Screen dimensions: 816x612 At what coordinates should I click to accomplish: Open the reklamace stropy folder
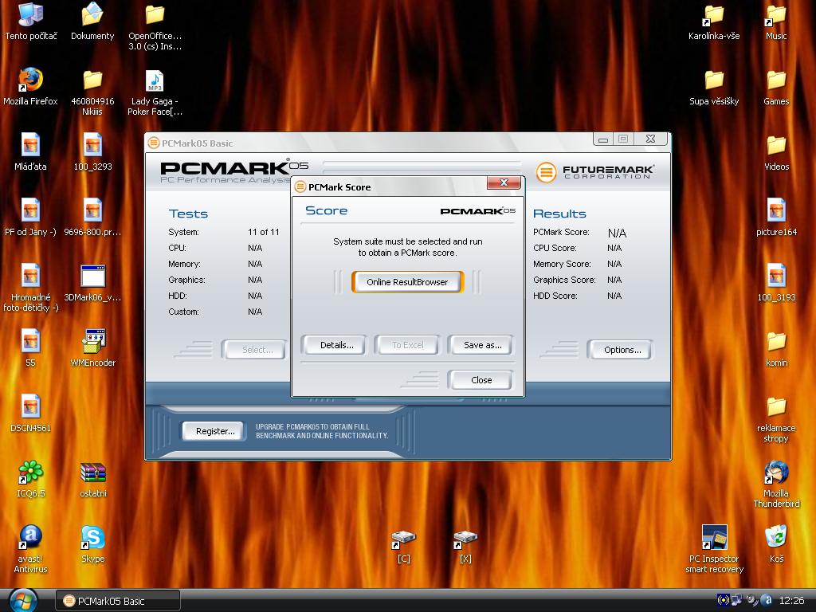pos(776,418)
